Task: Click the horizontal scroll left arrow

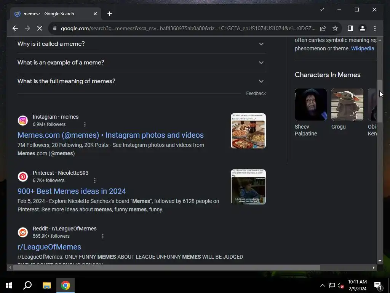Action: click(x=10, y=268)
